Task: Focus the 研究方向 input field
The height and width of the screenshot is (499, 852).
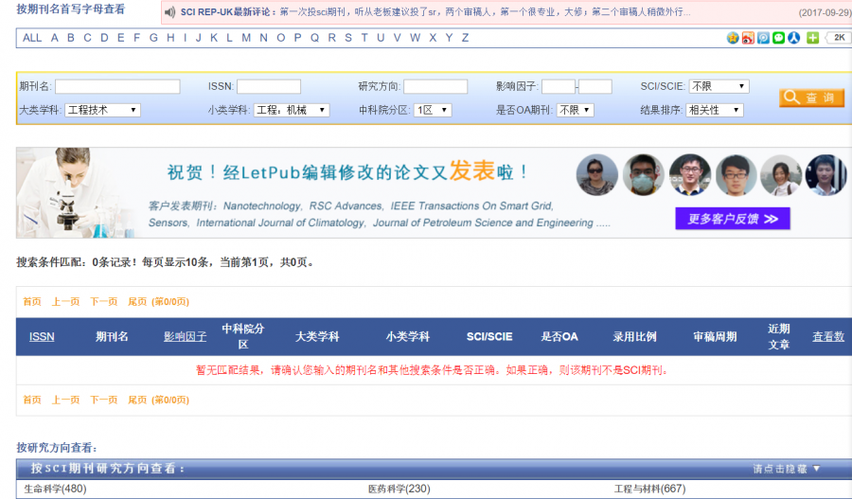Action: (435, 86)
